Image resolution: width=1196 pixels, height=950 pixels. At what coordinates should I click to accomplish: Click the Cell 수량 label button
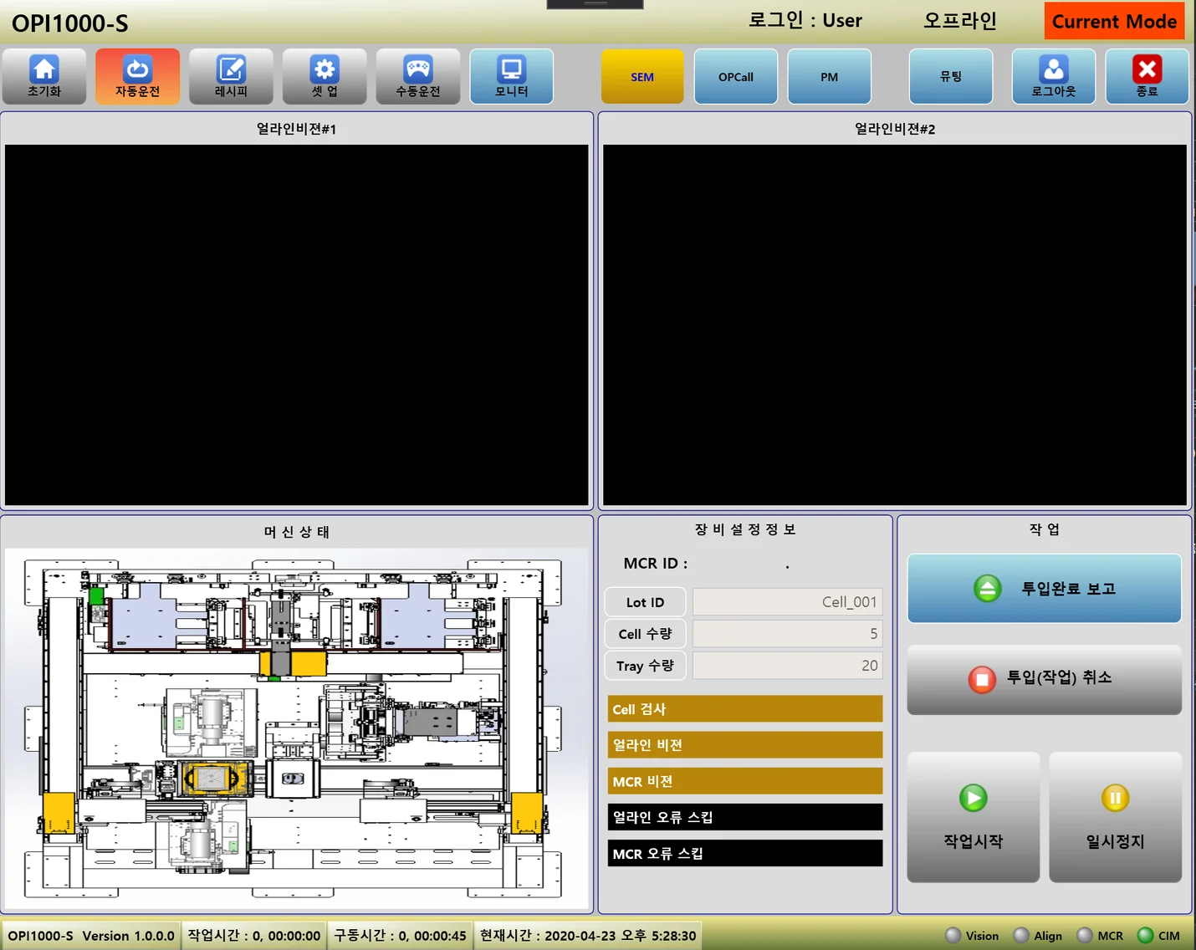point(645,634)
